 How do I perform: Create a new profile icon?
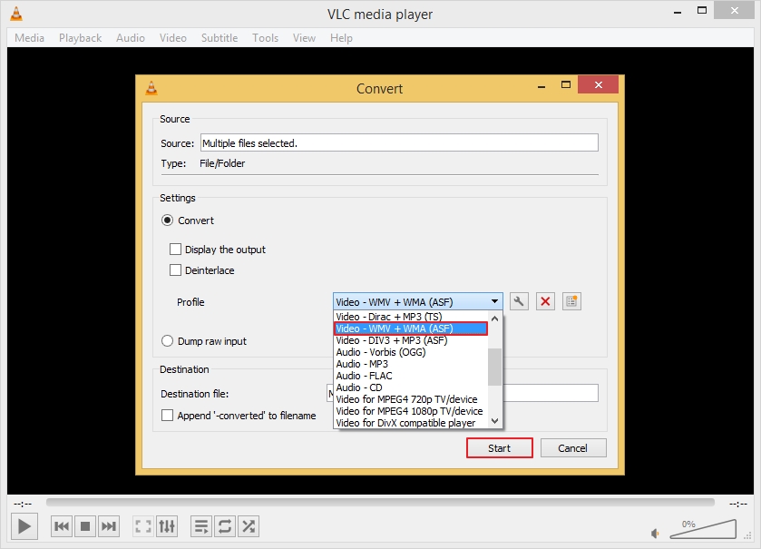click(x=571, y=301)
